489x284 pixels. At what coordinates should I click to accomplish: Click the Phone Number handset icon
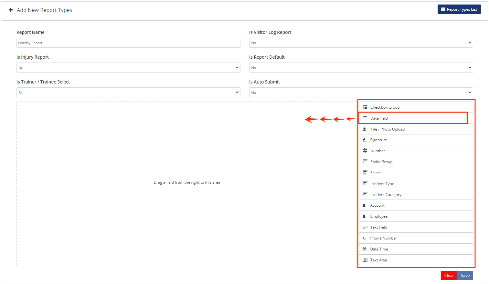[x=364, y=238]
